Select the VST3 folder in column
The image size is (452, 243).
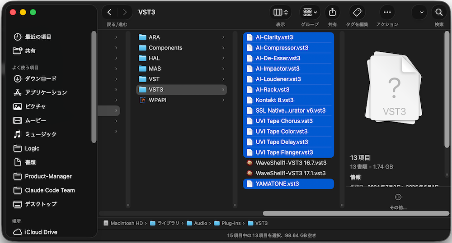pos(181,89)
